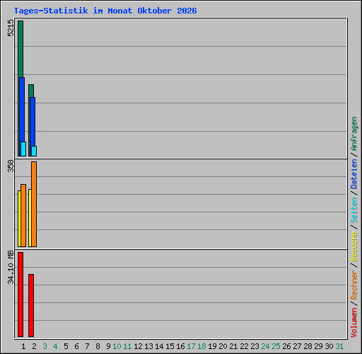Click the chart title 'Tages-Statistik im Monat Oktober 2026'

coord(105,11)
